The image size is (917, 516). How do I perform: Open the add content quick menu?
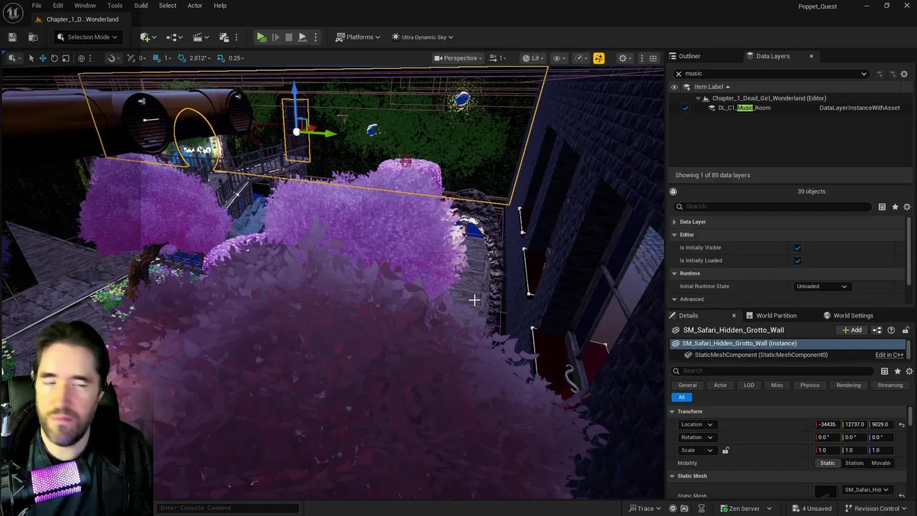[x=149, y=37]
